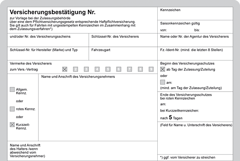
Task: Click the Agentur des Versicherers field
Action: pos(195,40)
